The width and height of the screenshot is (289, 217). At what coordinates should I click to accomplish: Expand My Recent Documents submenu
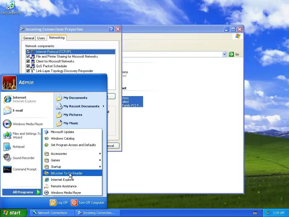click(80, 106)
